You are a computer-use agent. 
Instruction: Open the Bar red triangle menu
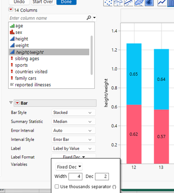(17, 103)
